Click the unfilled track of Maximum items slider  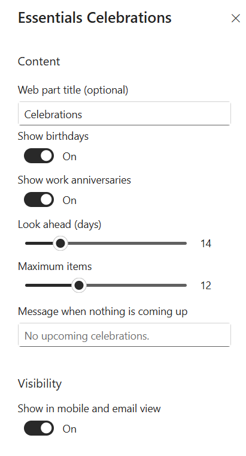(136, 285)
